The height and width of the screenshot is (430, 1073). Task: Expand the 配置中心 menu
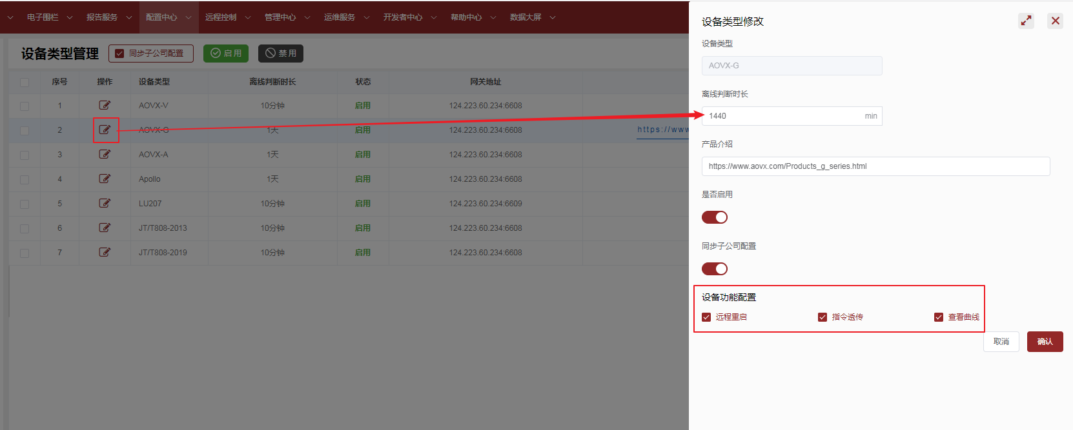[168, 17]
